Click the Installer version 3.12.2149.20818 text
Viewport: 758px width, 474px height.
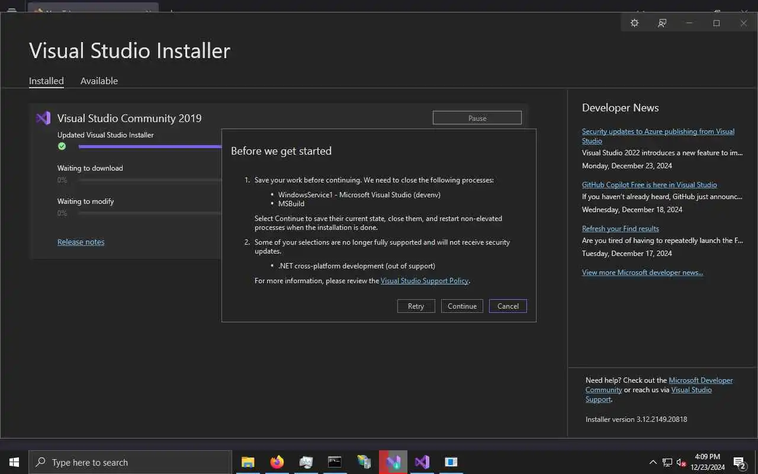(x=636, y=419)
